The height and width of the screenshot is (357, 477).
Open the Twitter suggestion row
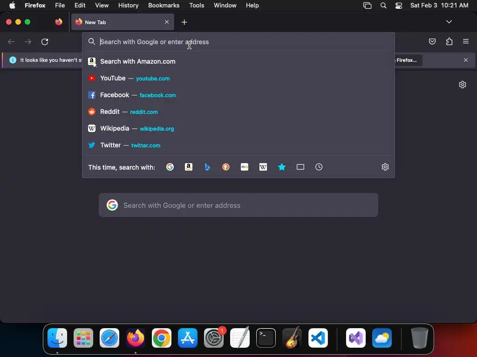[x=238, y=145]
